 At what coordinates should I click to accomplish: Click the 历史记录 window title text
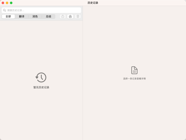tap(93, 3)
